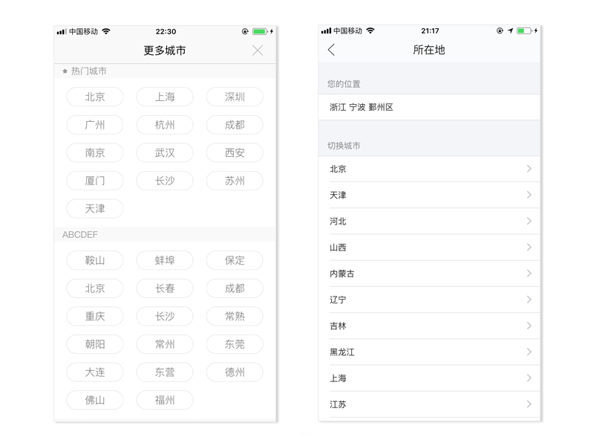This screenshot has width=594, height=446.
Task: Select the 重庆 city chip
Action: click(x=95, y=317)
